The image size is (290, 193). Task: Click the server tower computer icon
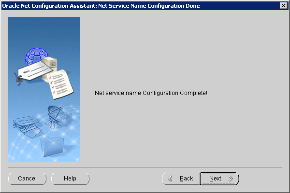[x=51, y=65]
